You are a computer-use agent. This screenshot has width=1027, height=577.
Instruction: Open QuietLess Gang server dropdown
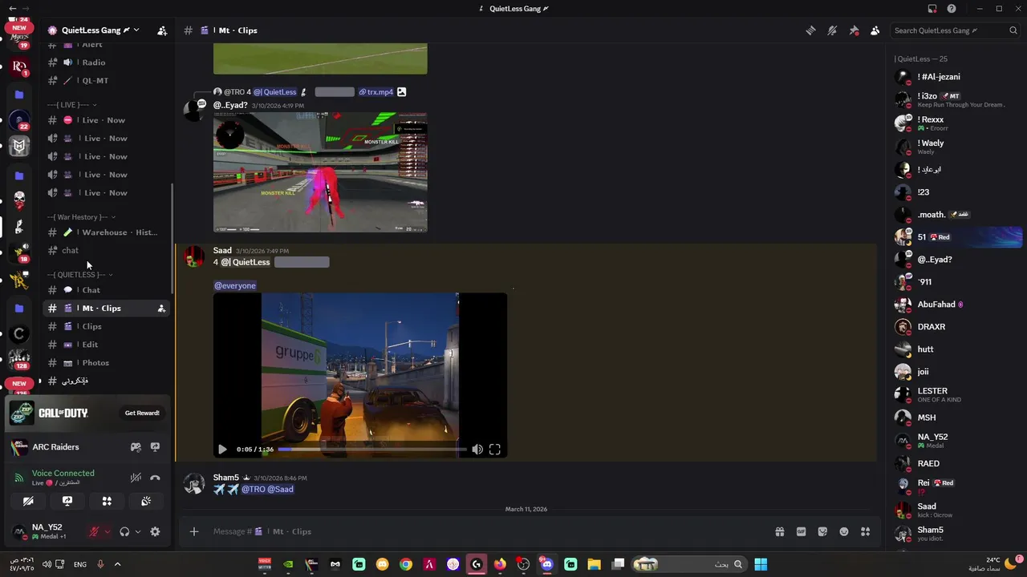tap(93, 30)
